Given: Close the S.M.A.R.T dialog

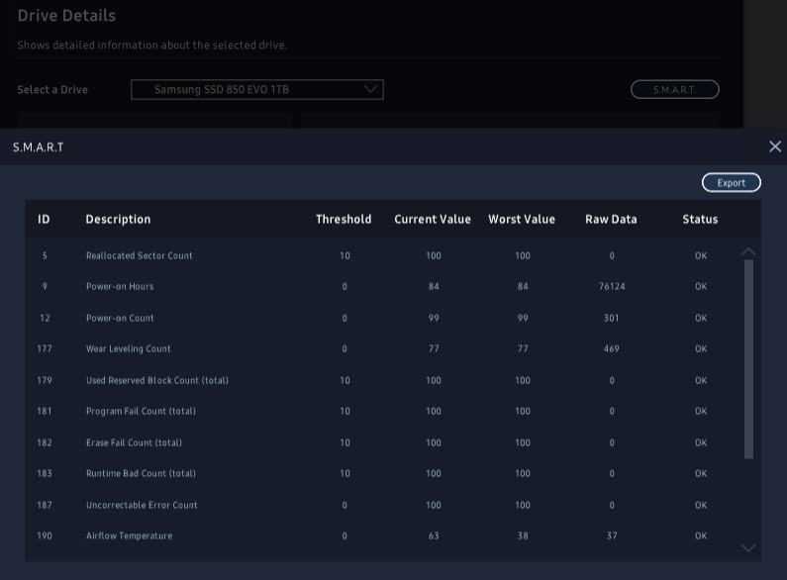Looking at the screenshot, I should click(x=775, y=146).
